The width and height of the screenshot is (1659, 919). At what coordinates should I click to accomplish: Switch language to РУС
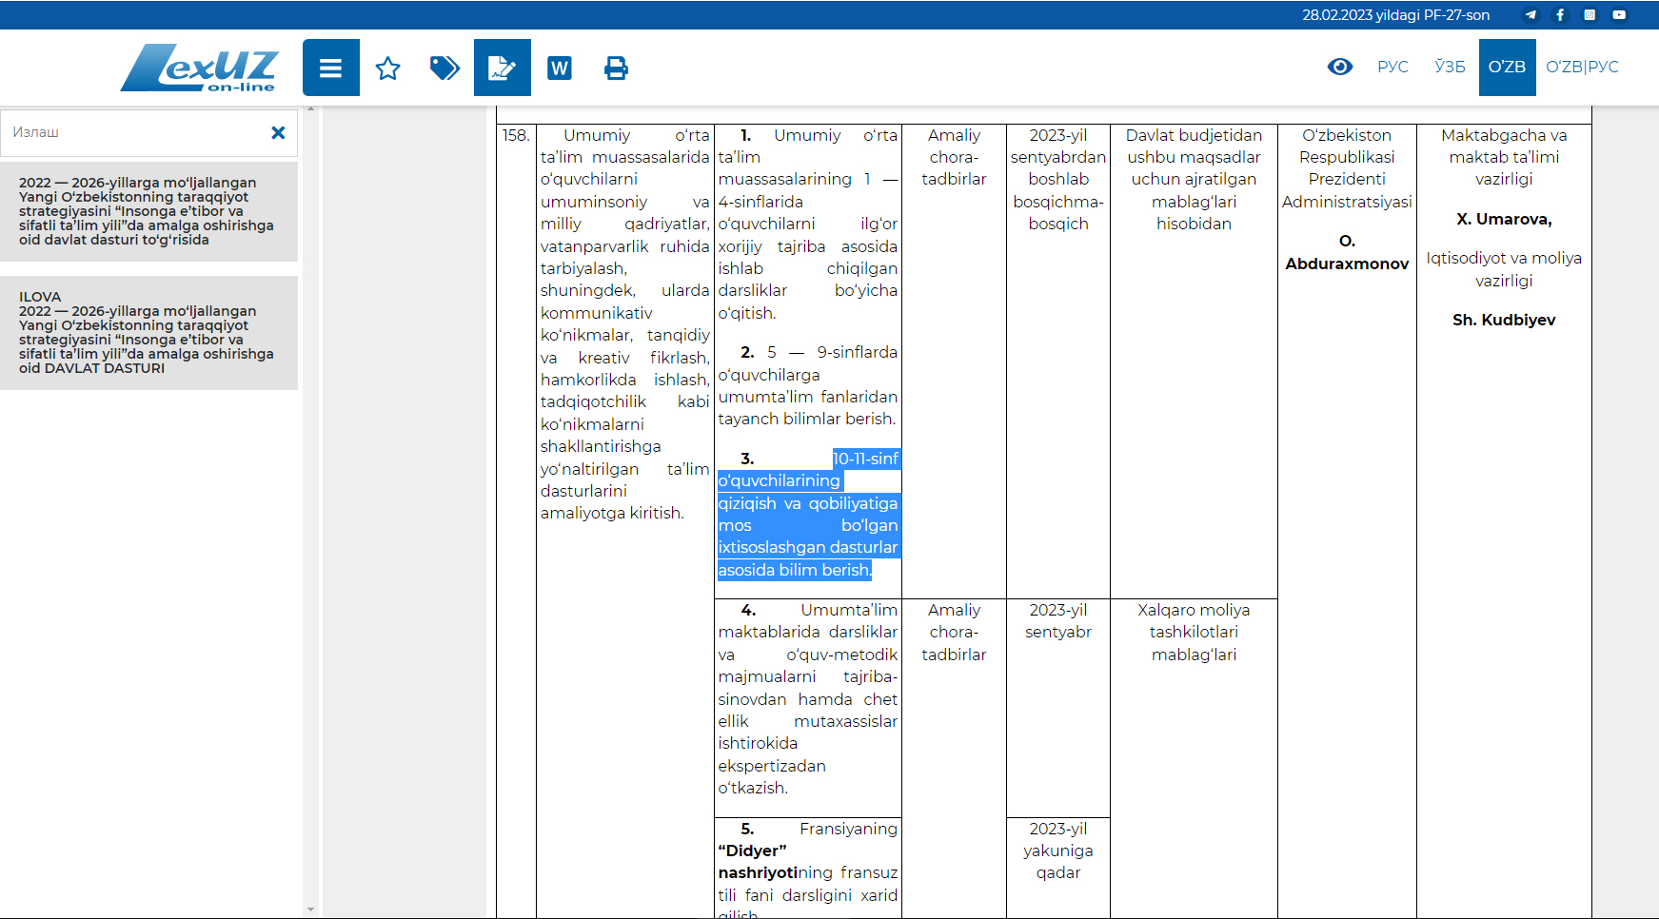point(1392,67)
